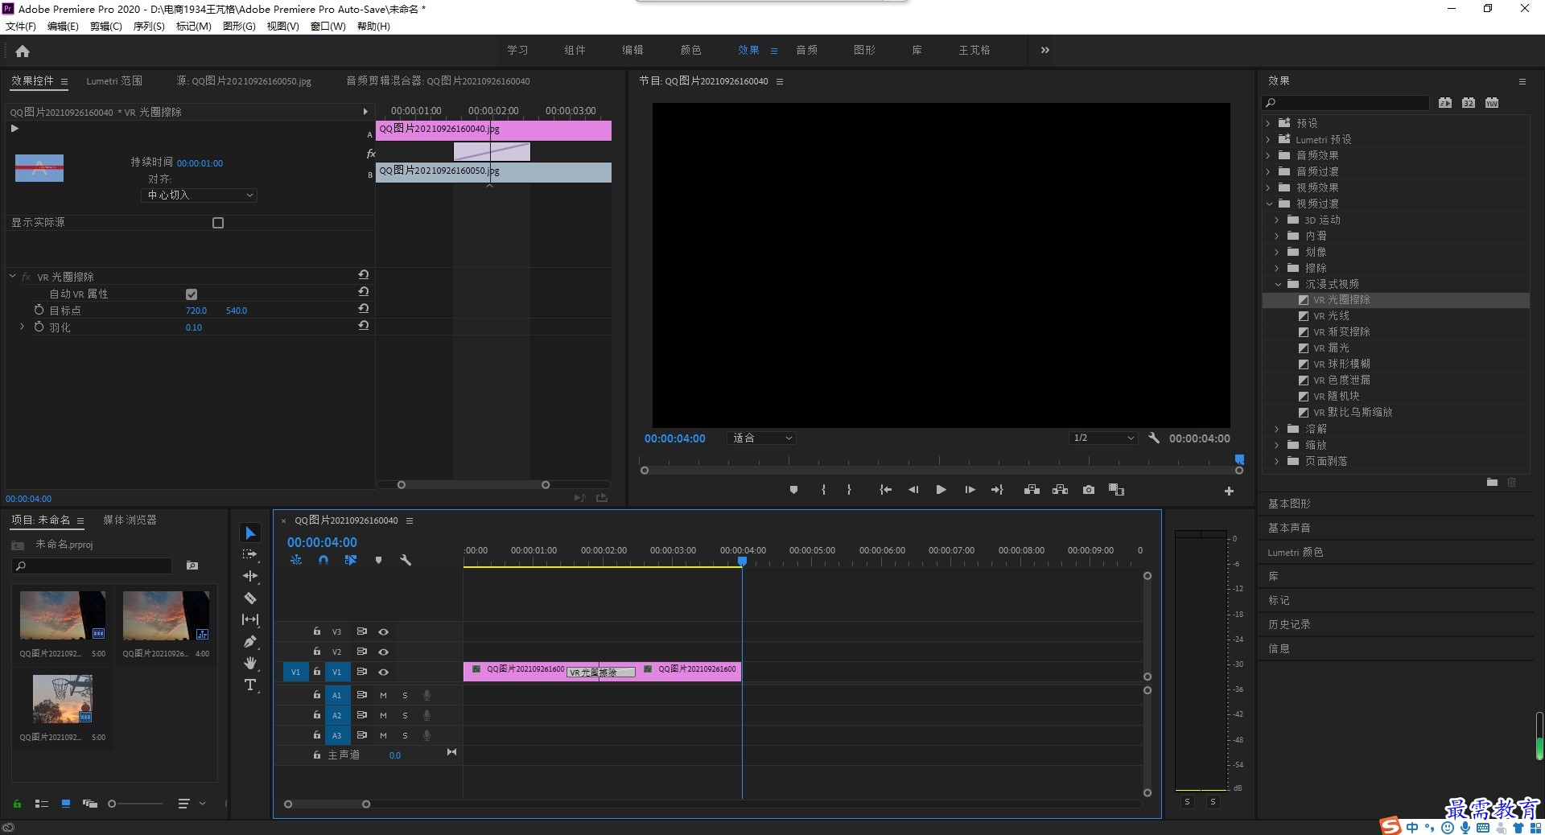Open 窗口(W) menu
The width and height of the screenshot is (1545, 835).
(328, 27)
